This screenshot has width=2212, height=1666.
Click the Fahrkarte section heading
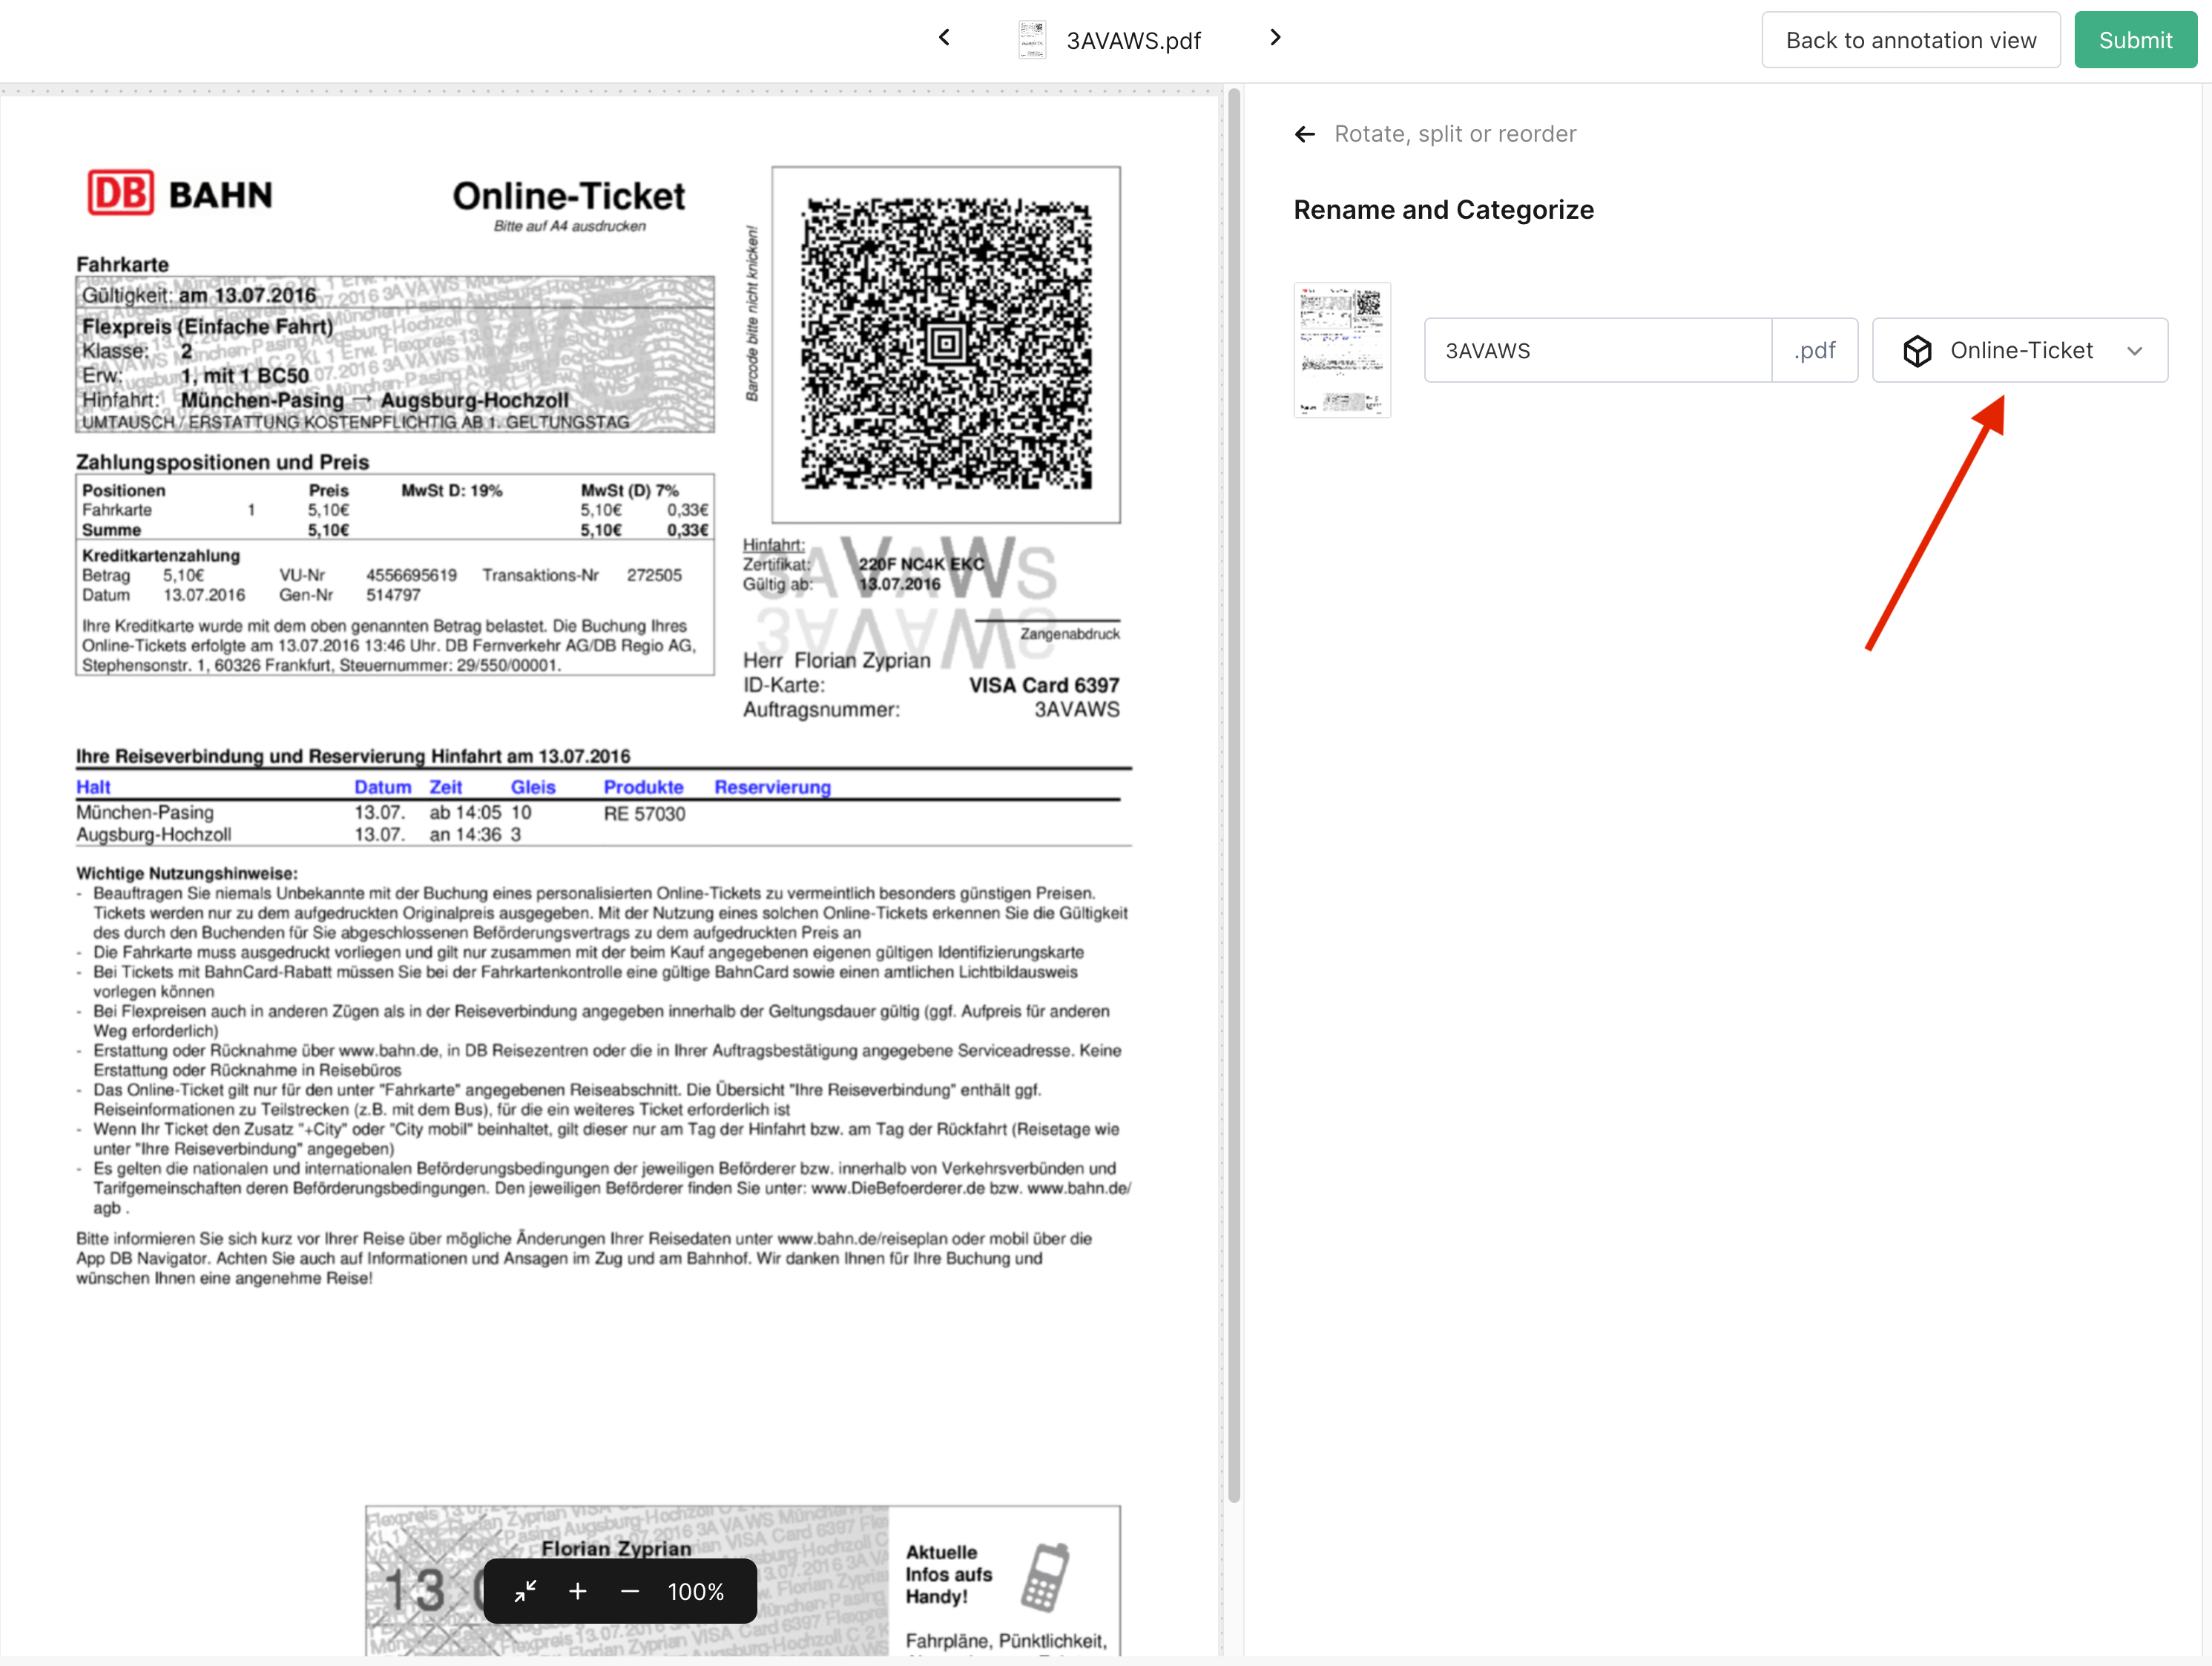click(122, 264)
